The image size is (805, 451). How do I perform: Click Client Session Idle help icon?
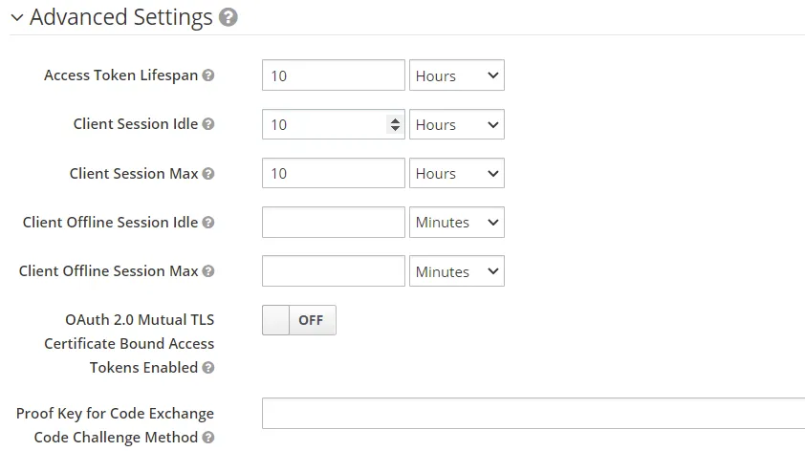(x=208, y=124)
